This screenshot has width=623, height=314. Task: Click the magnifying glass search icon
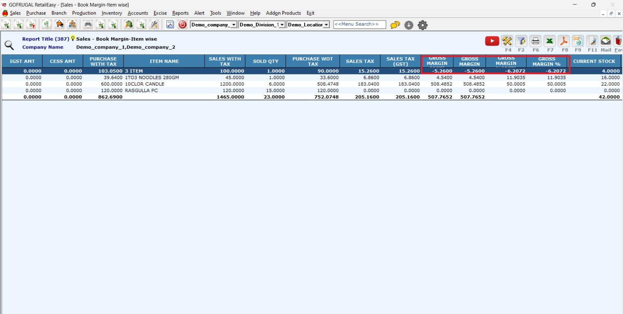(9, 45)
